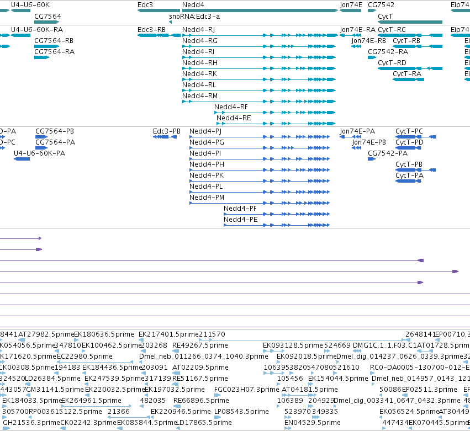The image size is (470, 431).
Task: Select the CG7542-RA transcript label
Action: 388,52
